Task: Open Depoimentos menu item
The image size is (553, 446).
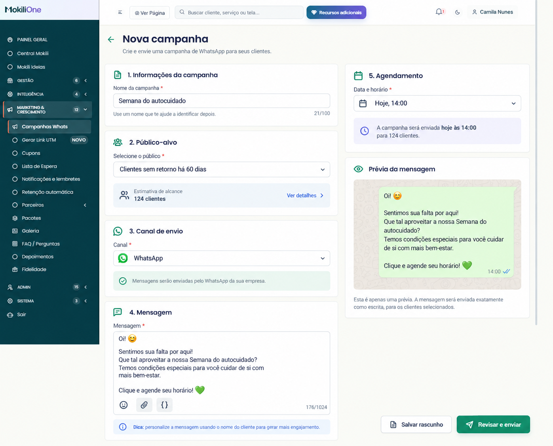Action: coord(38,257)
